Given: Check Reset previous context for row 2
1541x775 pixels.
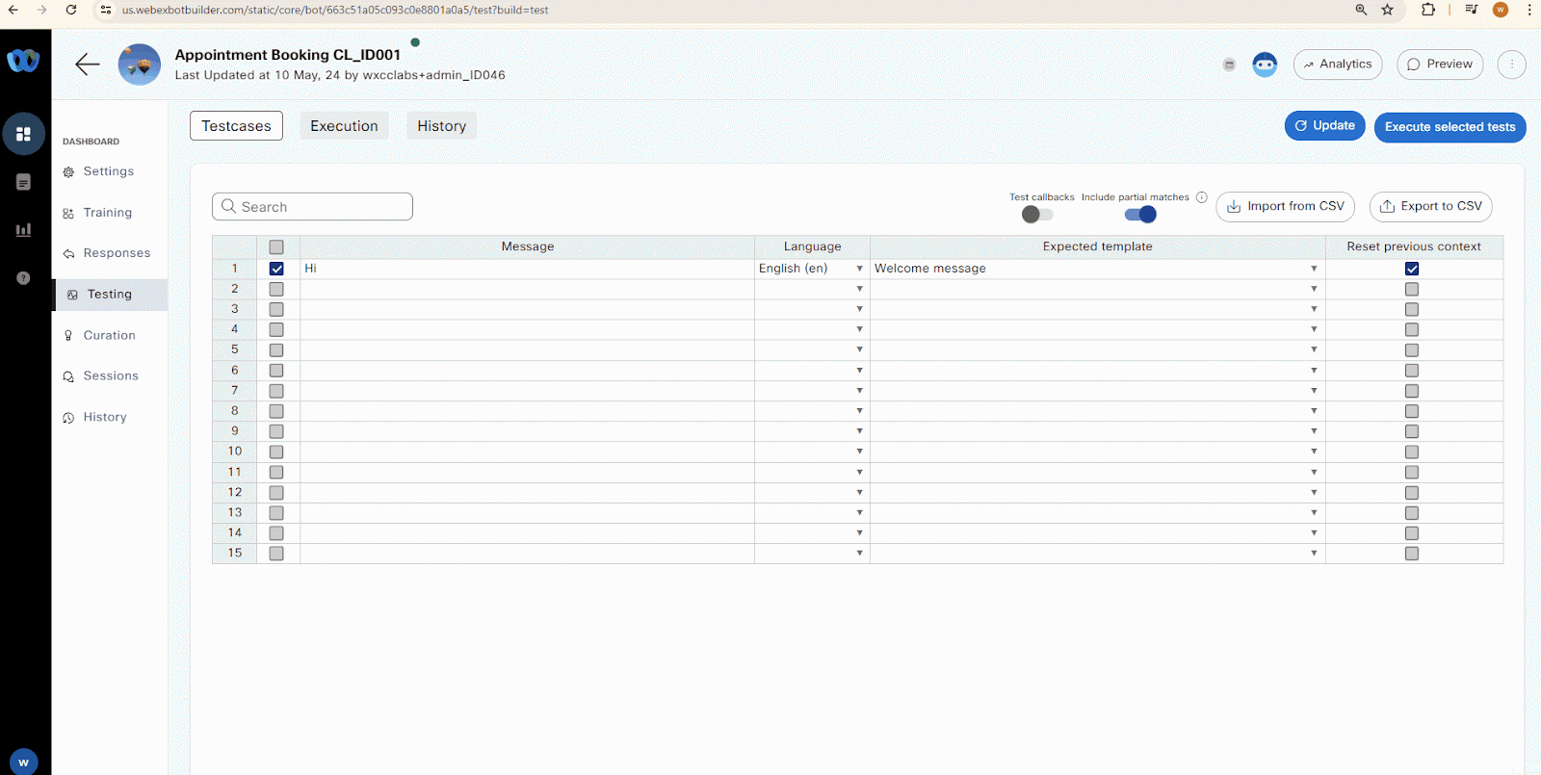Looking at the screenshot, I should pos(1411,289).
